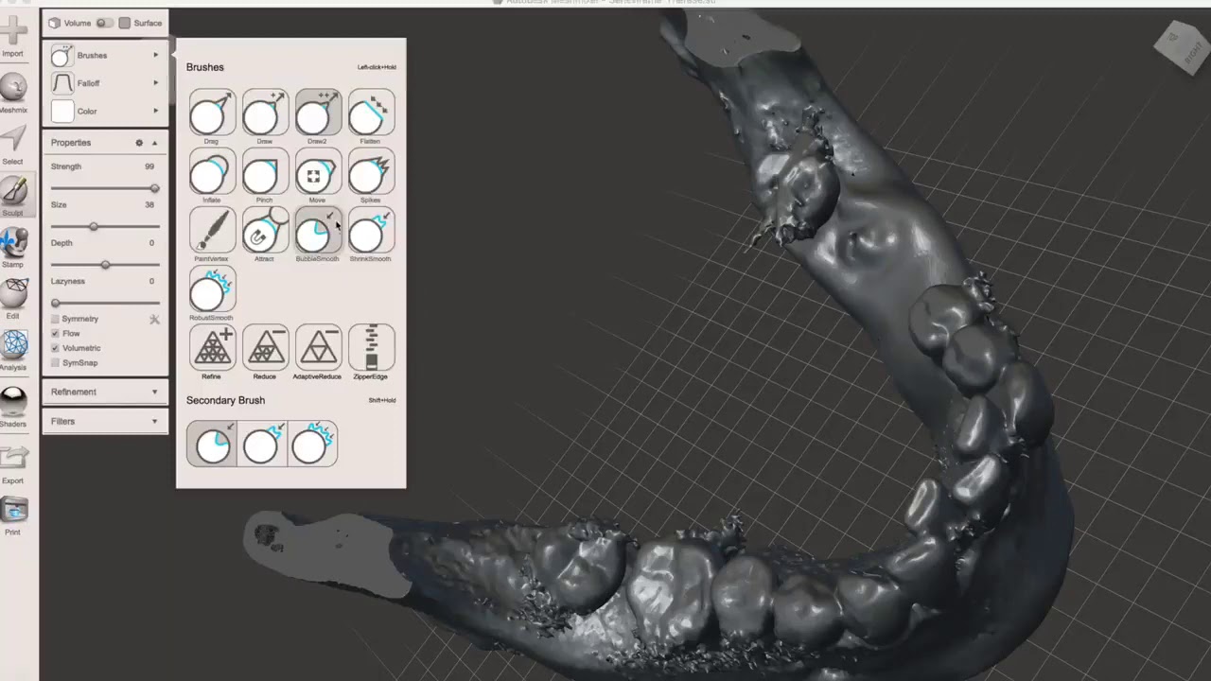Click the Surface mode icon
This screenshot has width=1211, height=681.
(x=124, y=23)
